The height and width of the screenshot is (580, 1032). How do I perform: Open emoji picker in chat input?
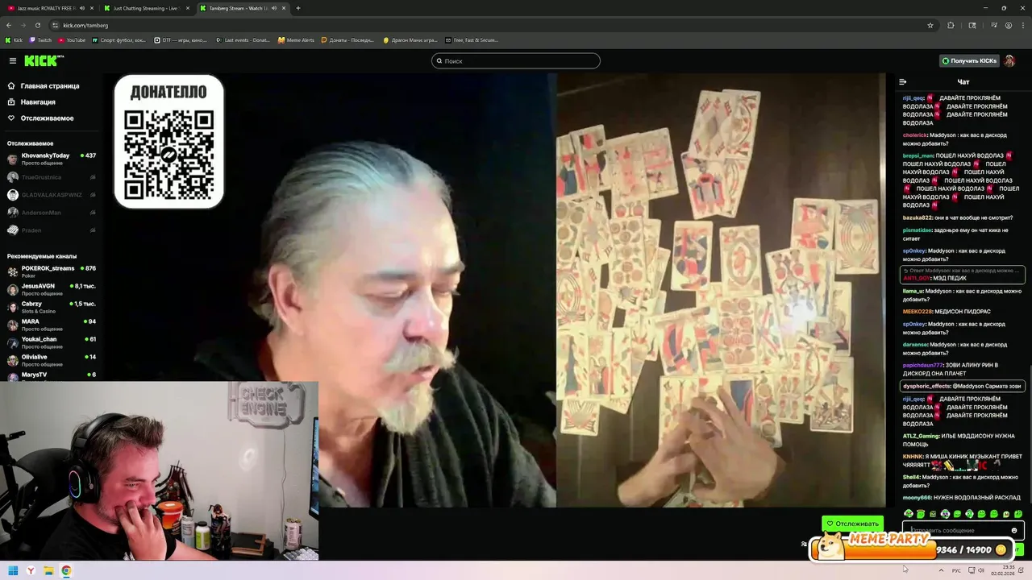click(1014, 530)
